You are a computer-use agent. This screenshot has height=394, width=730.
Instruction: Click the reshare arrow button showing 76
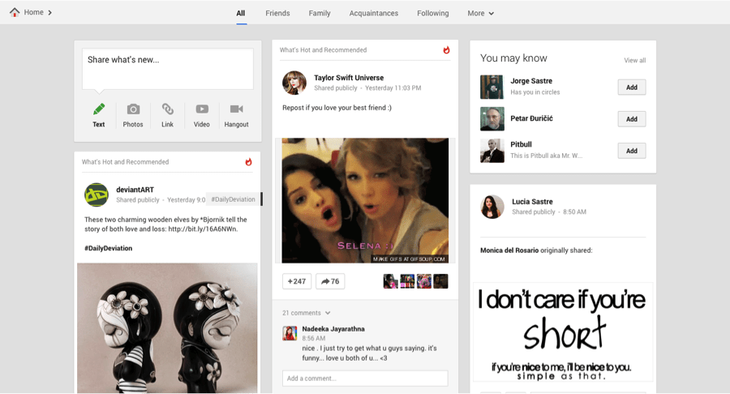point(330,281)
